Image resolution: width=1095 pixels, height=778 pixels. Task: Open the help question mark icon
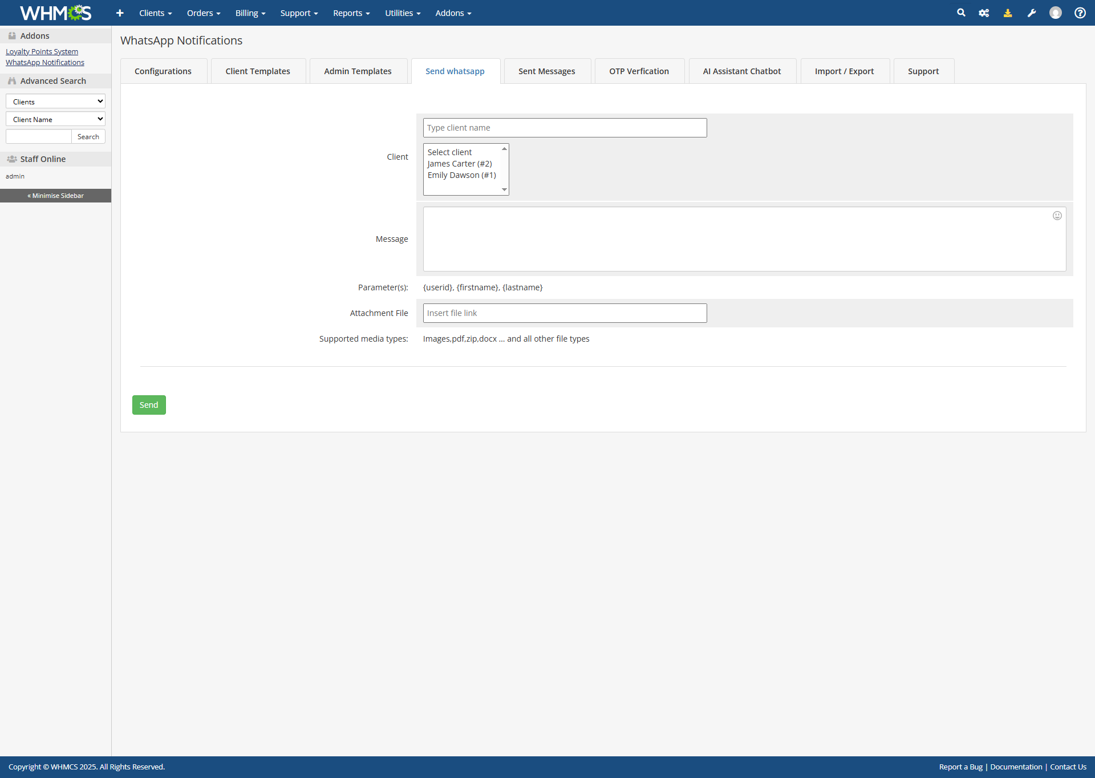coord(1080,13)
